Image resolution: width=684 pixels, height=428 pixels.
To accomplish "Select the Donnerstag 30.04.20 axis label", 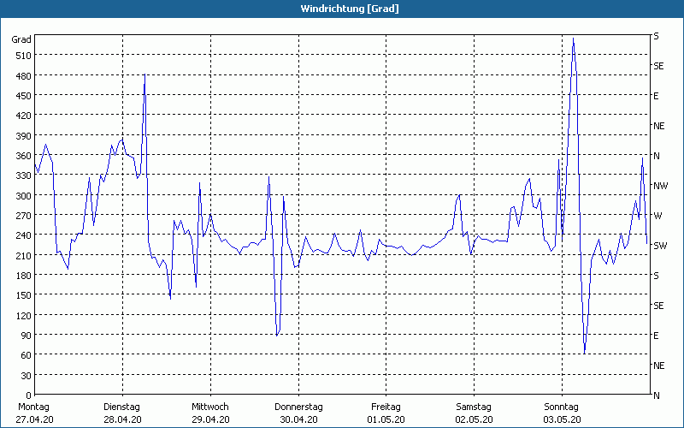I will click(x=298, y=413).
